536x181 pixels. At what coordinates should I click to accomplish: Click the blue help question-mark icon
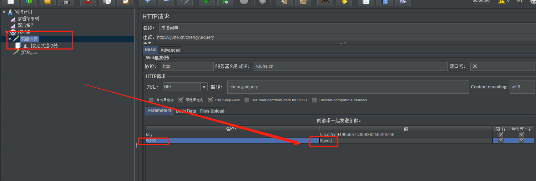pyautogui.click(x=384, y=2)
